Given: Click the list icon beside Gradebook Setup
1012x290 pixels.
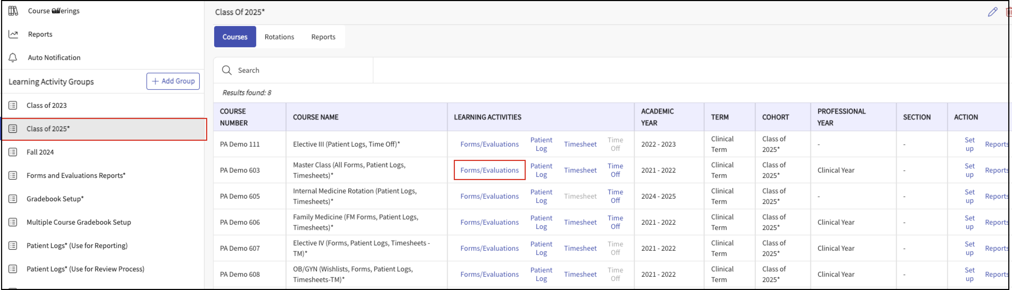Looking at the screenshot, I should pos(13,199).
